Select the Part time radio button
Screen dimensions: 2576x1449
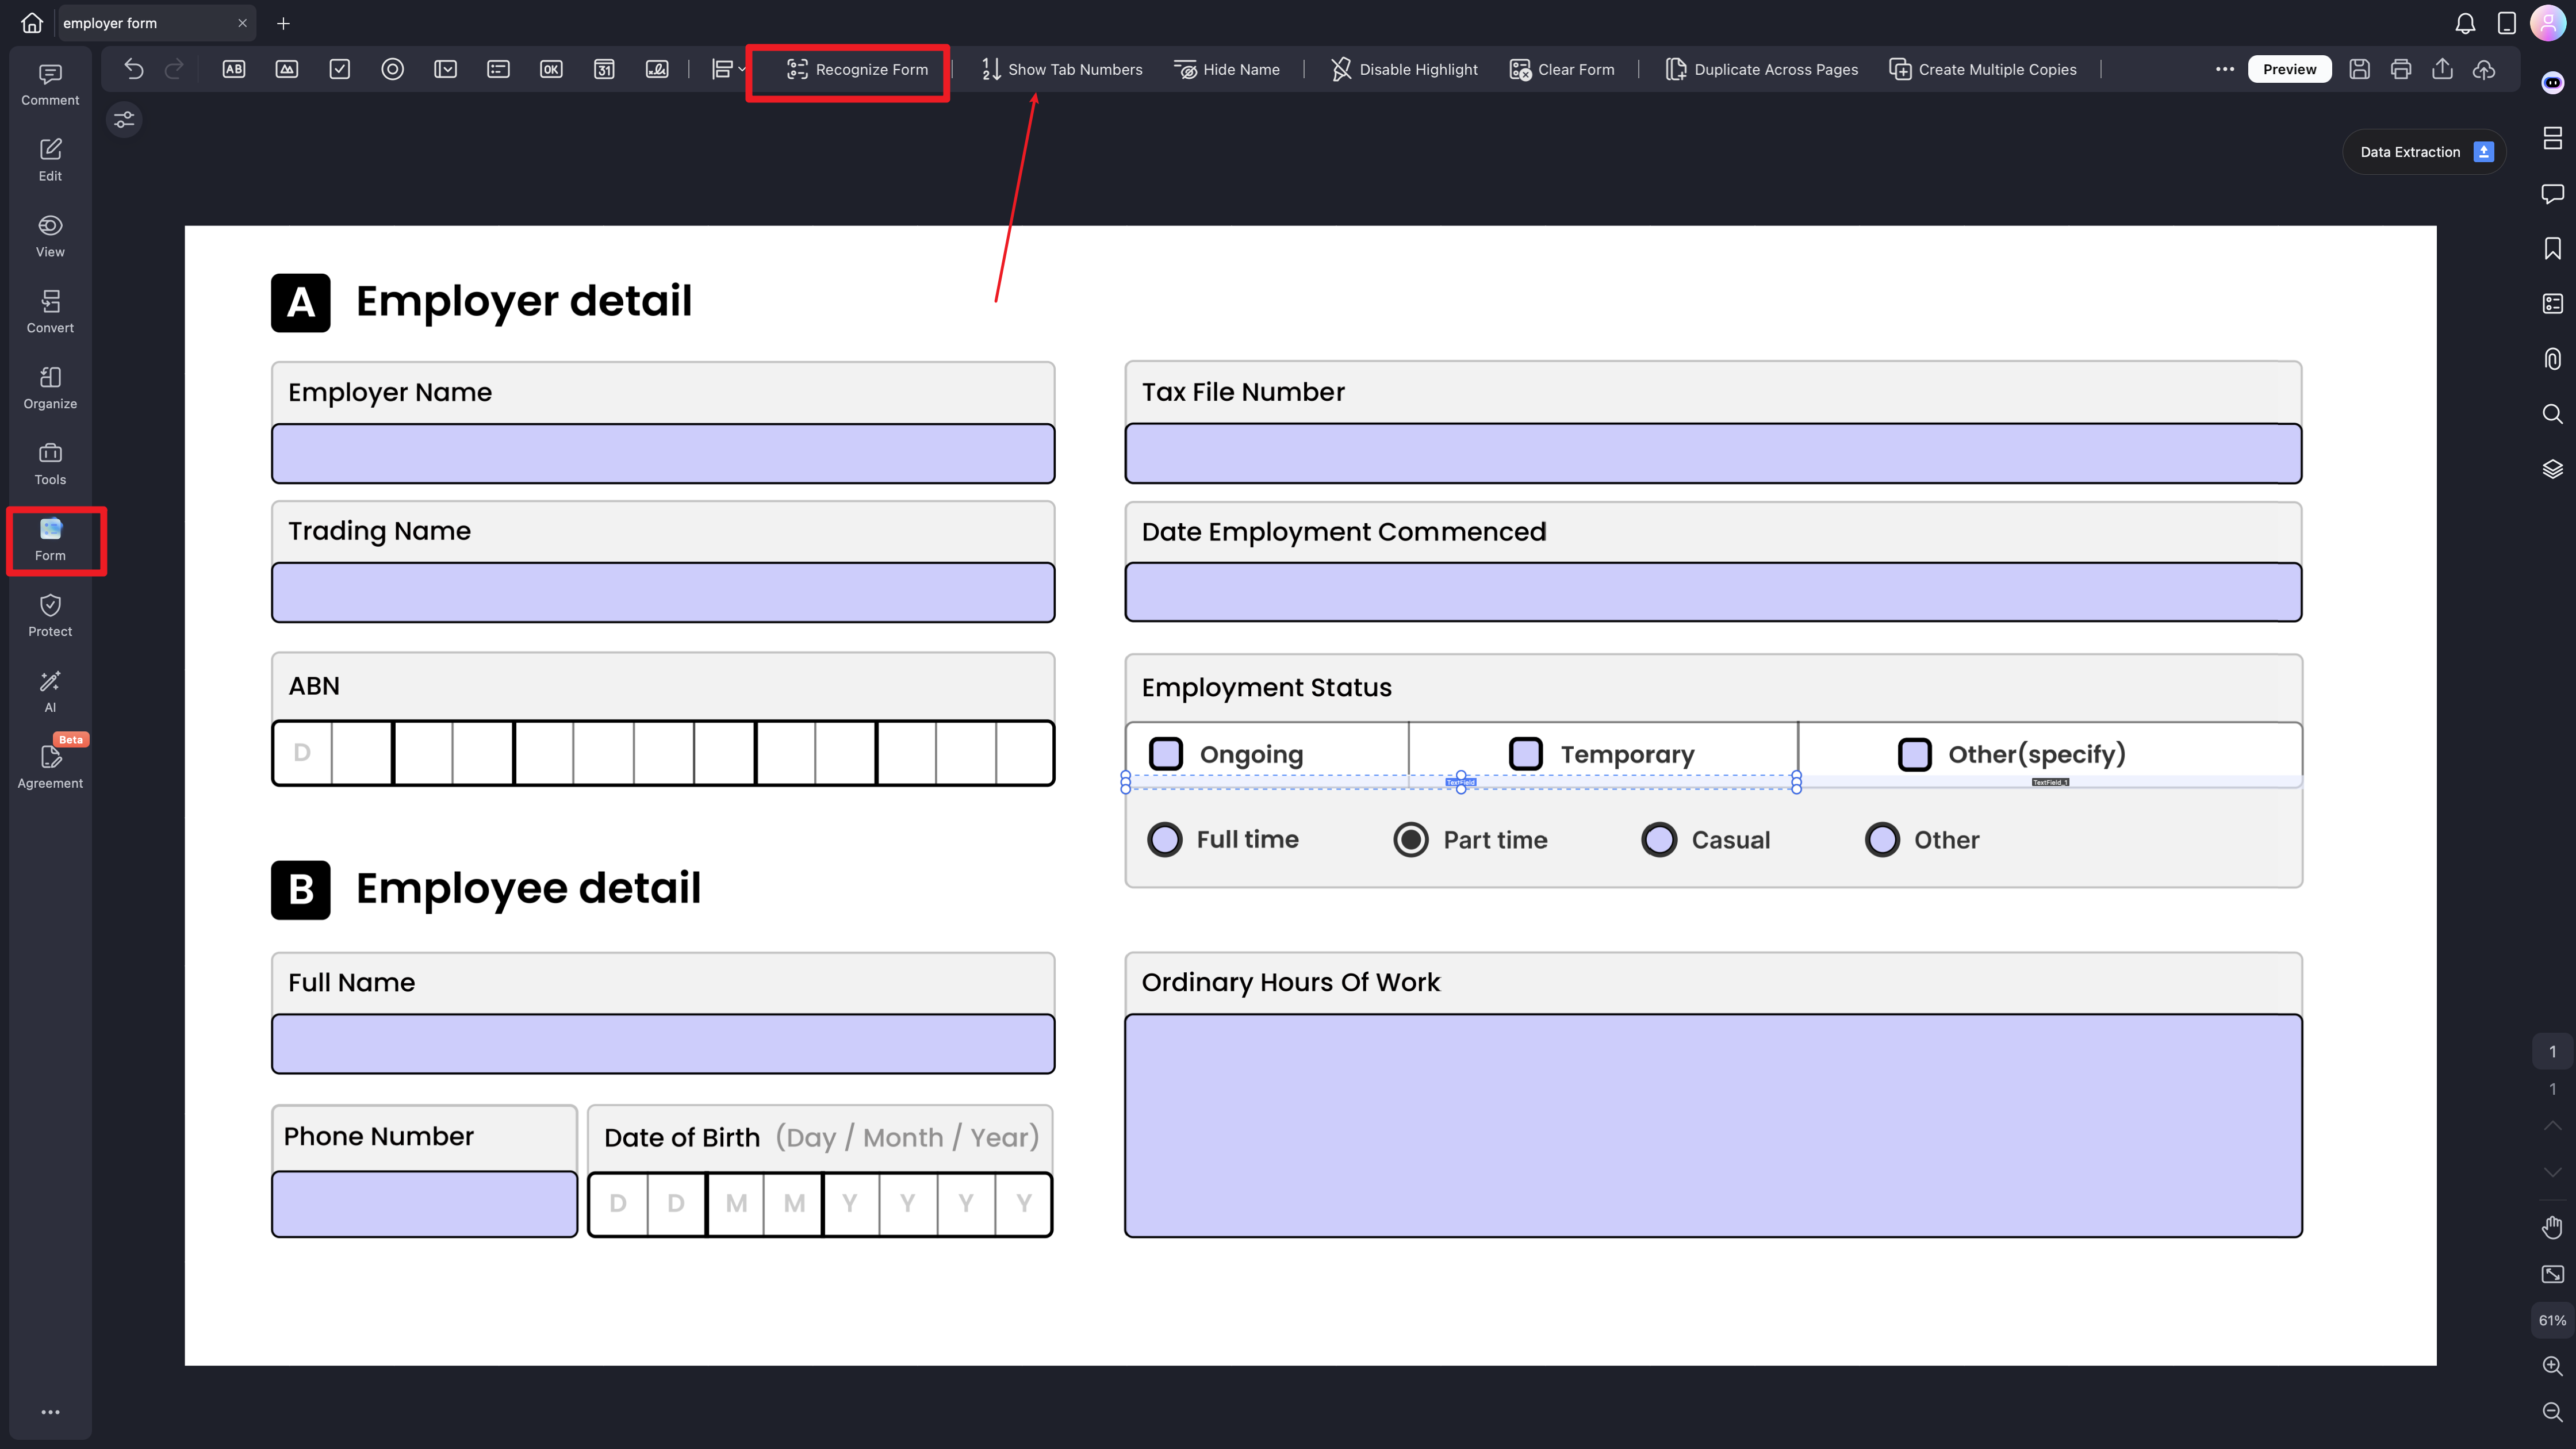click(1412, 840)
